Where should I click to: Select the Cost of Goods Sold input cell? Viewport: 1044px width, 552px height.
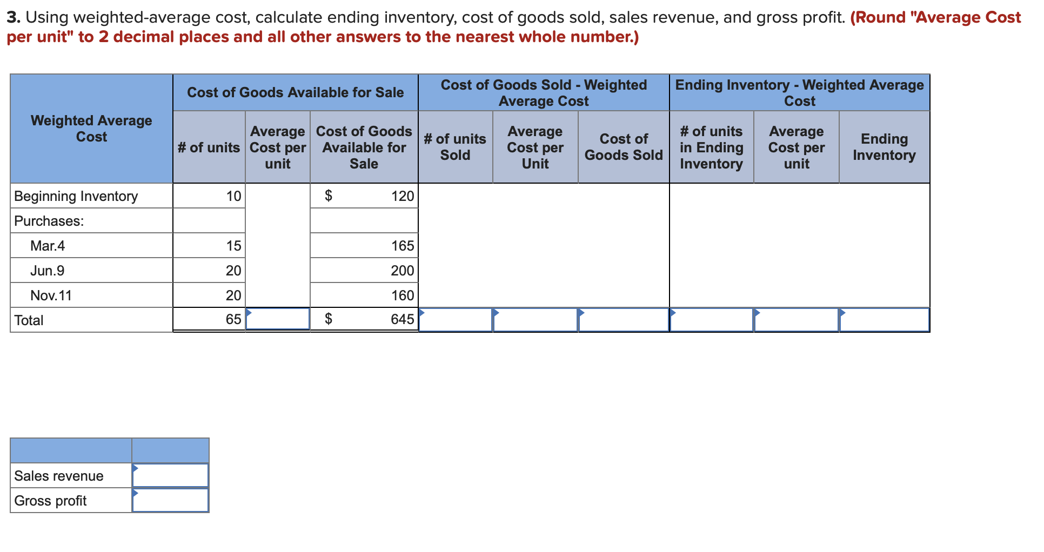[624, 320]
